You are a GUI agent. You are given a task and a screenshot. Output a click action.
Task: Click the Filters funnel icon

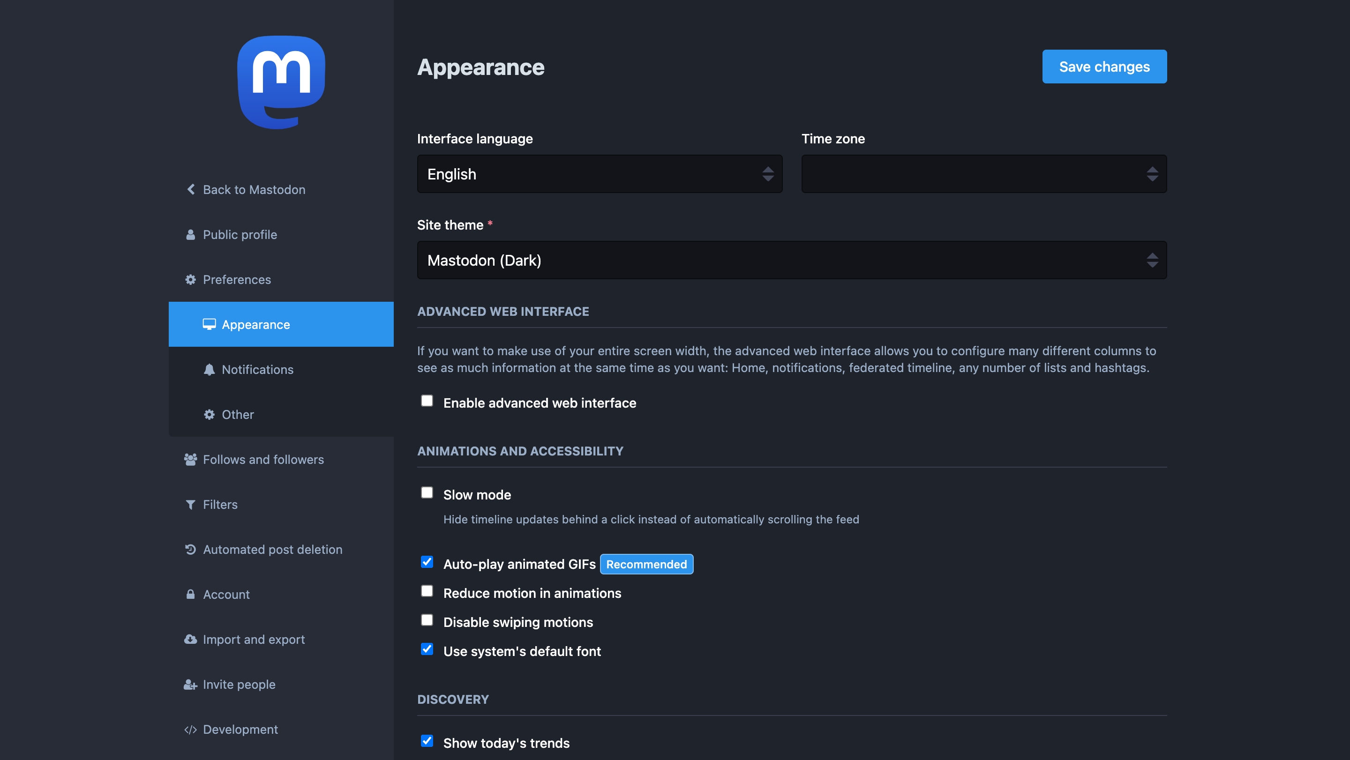tap(190, 504)
